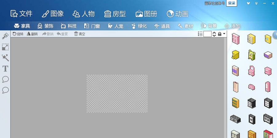Select the magic wand tool
Viewport: 277px width, 138px height.
[x=5, y=58]
